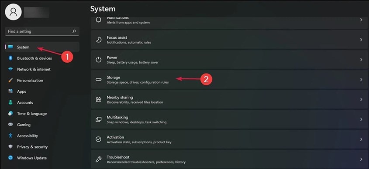The height and width of the screenshot is (169, 369).
Task: Click the user profile avatar icon
Action: pos(13,12)
